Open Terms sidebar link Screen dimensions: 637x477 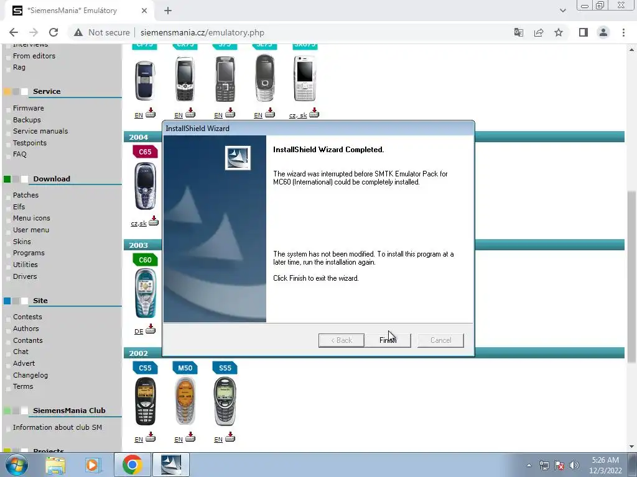coord(23,386)
